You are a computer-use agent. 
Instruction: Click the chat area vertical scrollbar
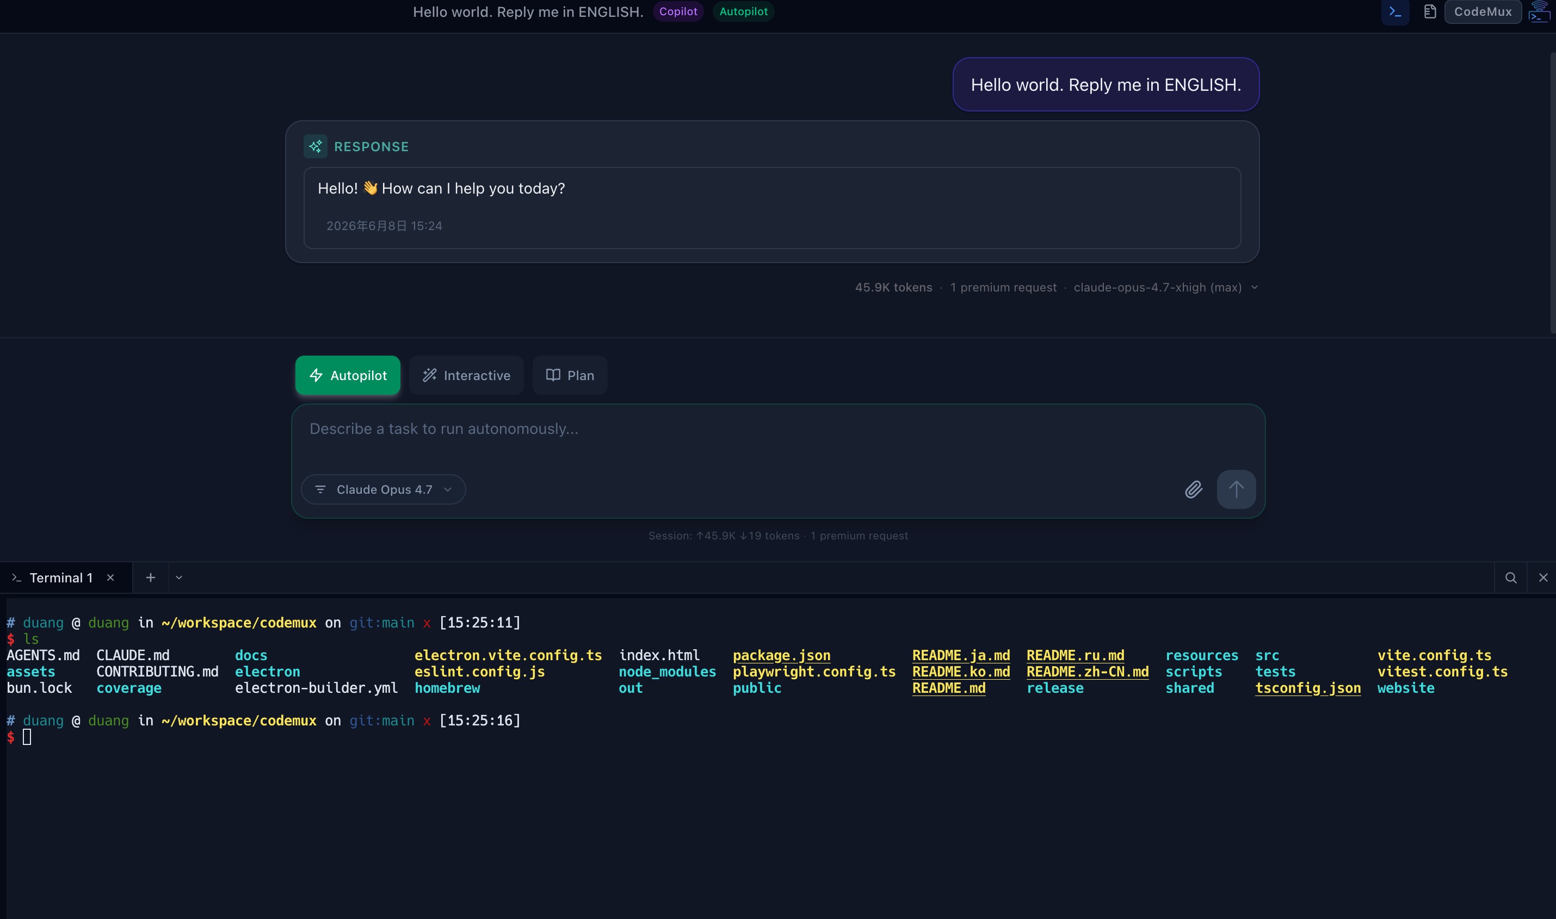pos(1552,193)
